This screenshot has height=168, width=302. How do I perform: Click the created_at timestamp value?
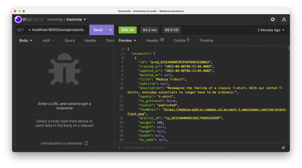click(188, 66)
